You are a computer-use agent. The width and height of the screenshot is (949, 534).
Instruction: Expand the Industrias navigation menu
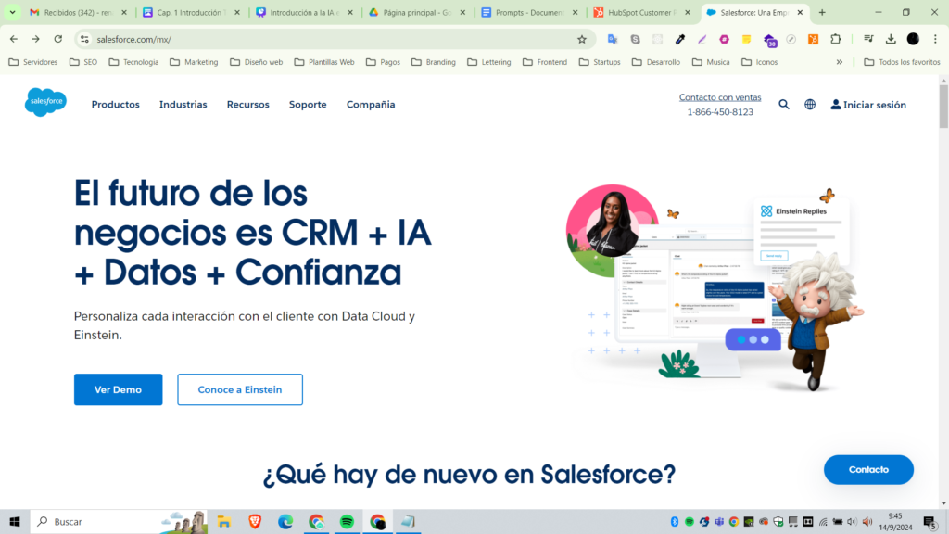(x=183, y=105)
